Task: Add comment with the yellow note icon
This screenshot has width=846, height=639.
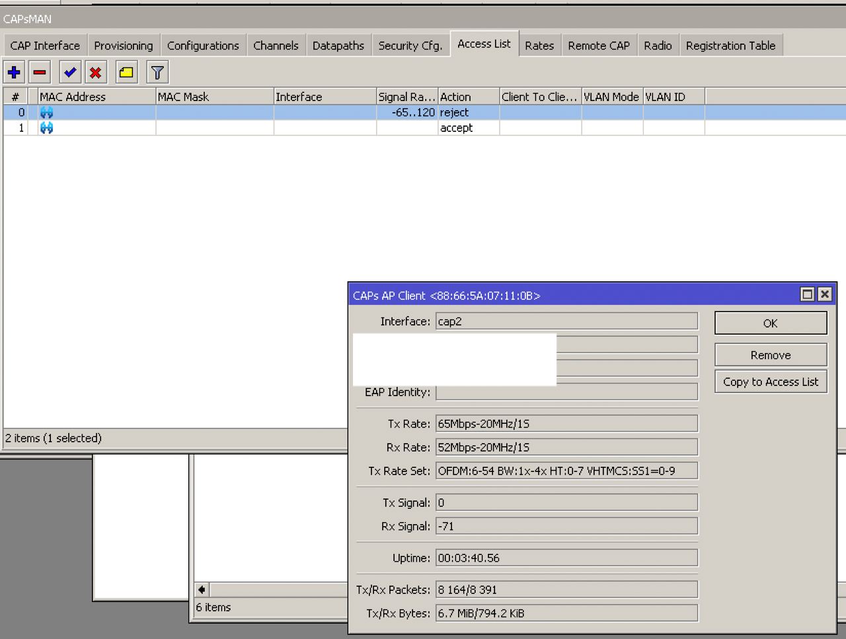Action: (126, 73)
